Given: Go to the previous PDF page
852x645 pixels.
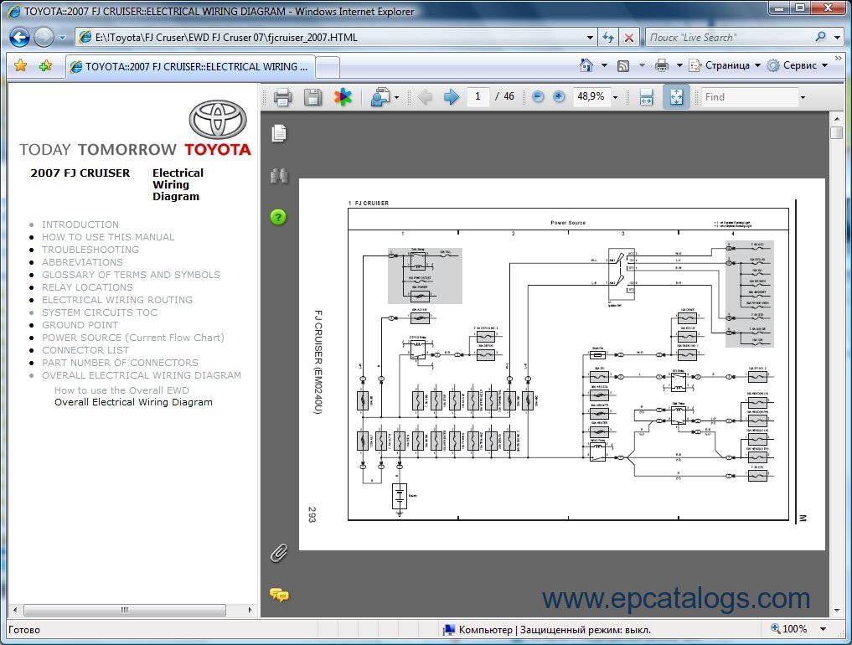Looking at the screenshot, I should [425, 96].
